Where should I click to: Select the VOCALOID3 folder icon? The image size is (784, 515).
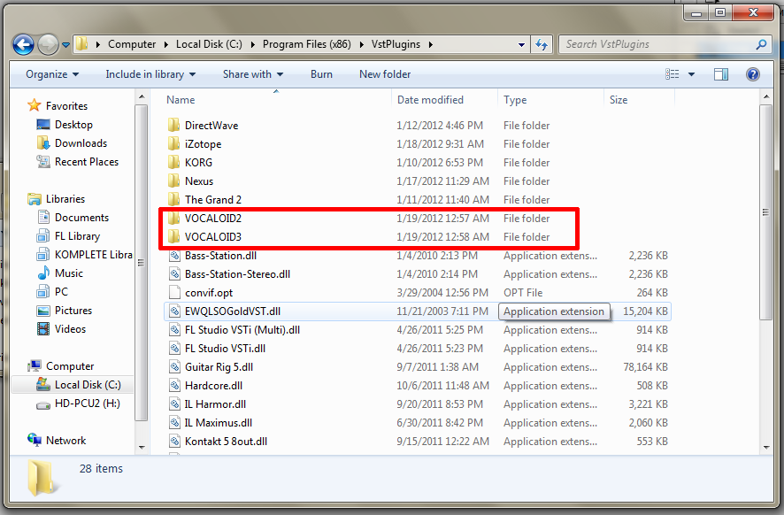click(173, 236)
